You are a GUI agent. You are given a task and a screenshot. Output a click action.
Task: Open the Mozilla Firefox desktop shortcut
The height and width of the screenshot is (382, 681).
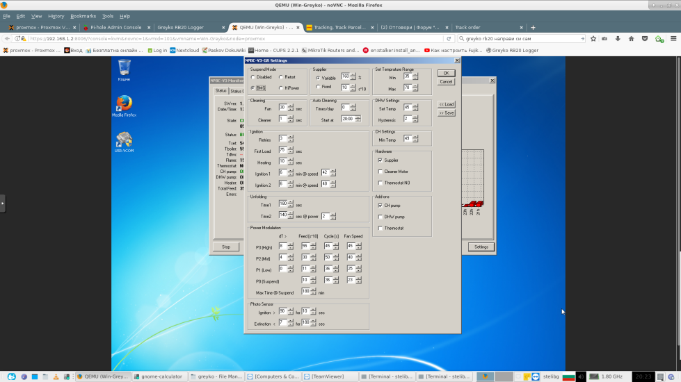(124, 104)
